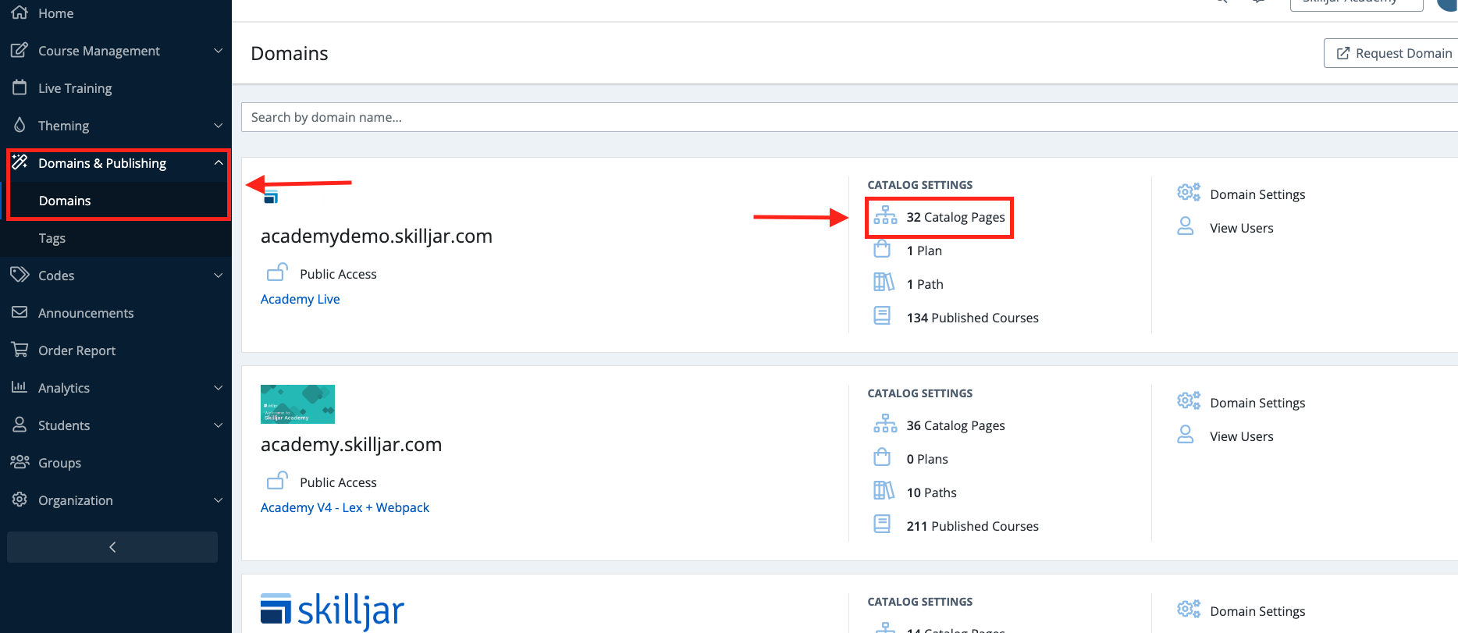Select Domains submenu item
The height and width of the screenshot is (633, 1458).
[x=116, y=201]
